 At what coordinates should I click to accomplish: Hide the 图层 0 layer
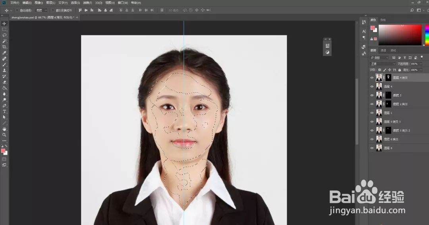tap(372, 148)
